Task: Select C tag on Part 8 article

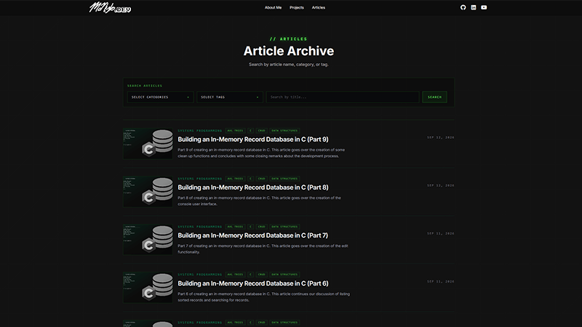Action: tap(250, 179)
